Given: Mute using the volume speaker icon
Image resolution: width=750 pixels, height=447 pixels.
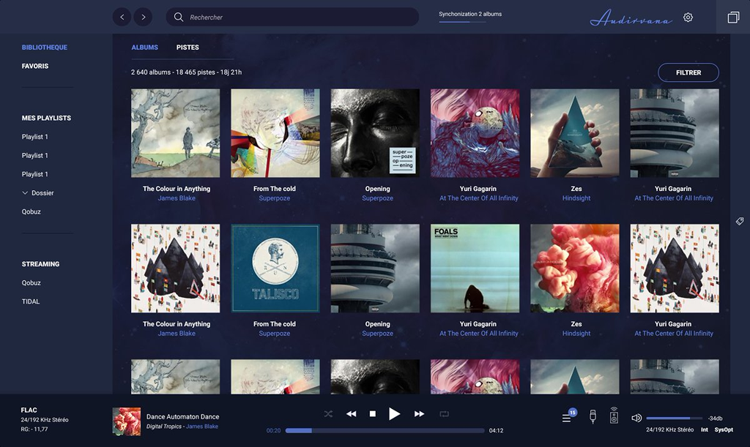Looking at the screenshot, I should pos(636,418).
